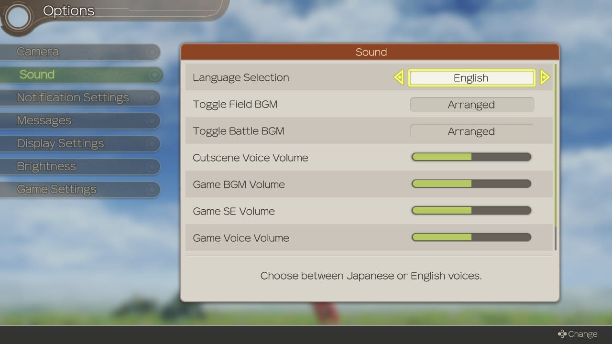
Task: Click the round indicator on Sound tab
Action: tap(154, 75)
